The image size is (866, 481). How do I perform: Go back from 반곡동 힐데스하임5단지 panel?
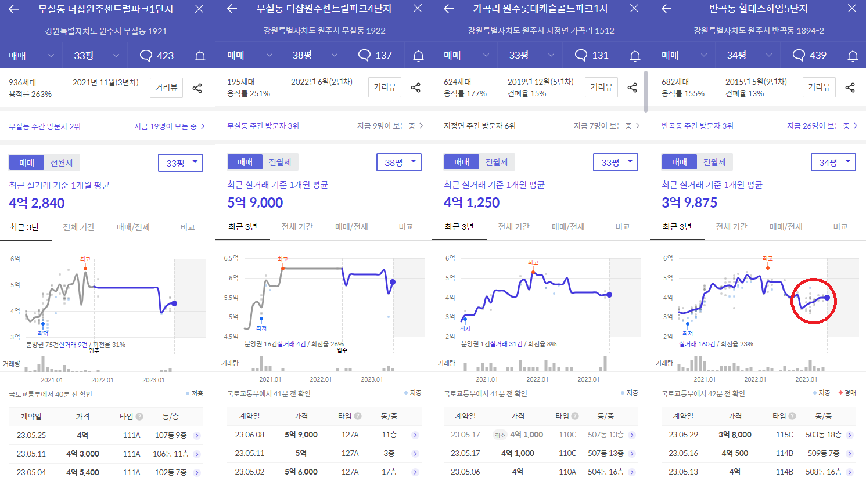pyautogui.click(x=667, y=9)
